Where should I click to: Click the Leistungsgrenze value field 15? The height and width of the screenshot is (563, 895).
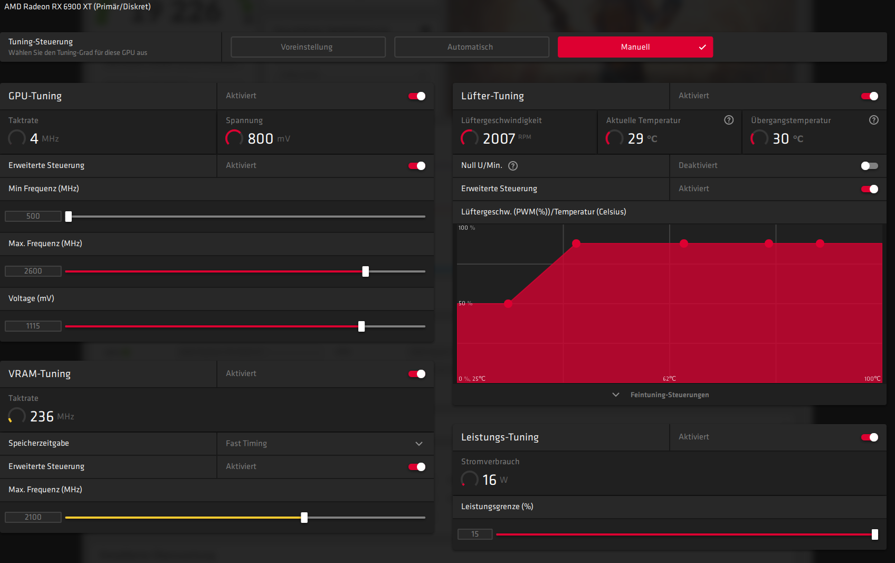pyautogui.click(x=475, y=534)
